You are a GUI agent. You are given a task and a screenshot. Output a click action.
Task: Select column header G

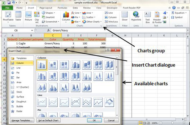(112, 36)
